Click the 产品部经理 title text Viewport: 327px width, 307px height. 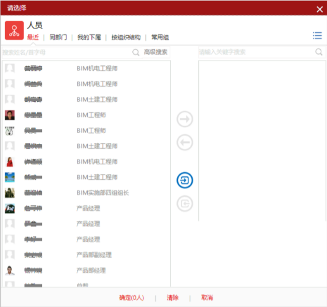91,271
